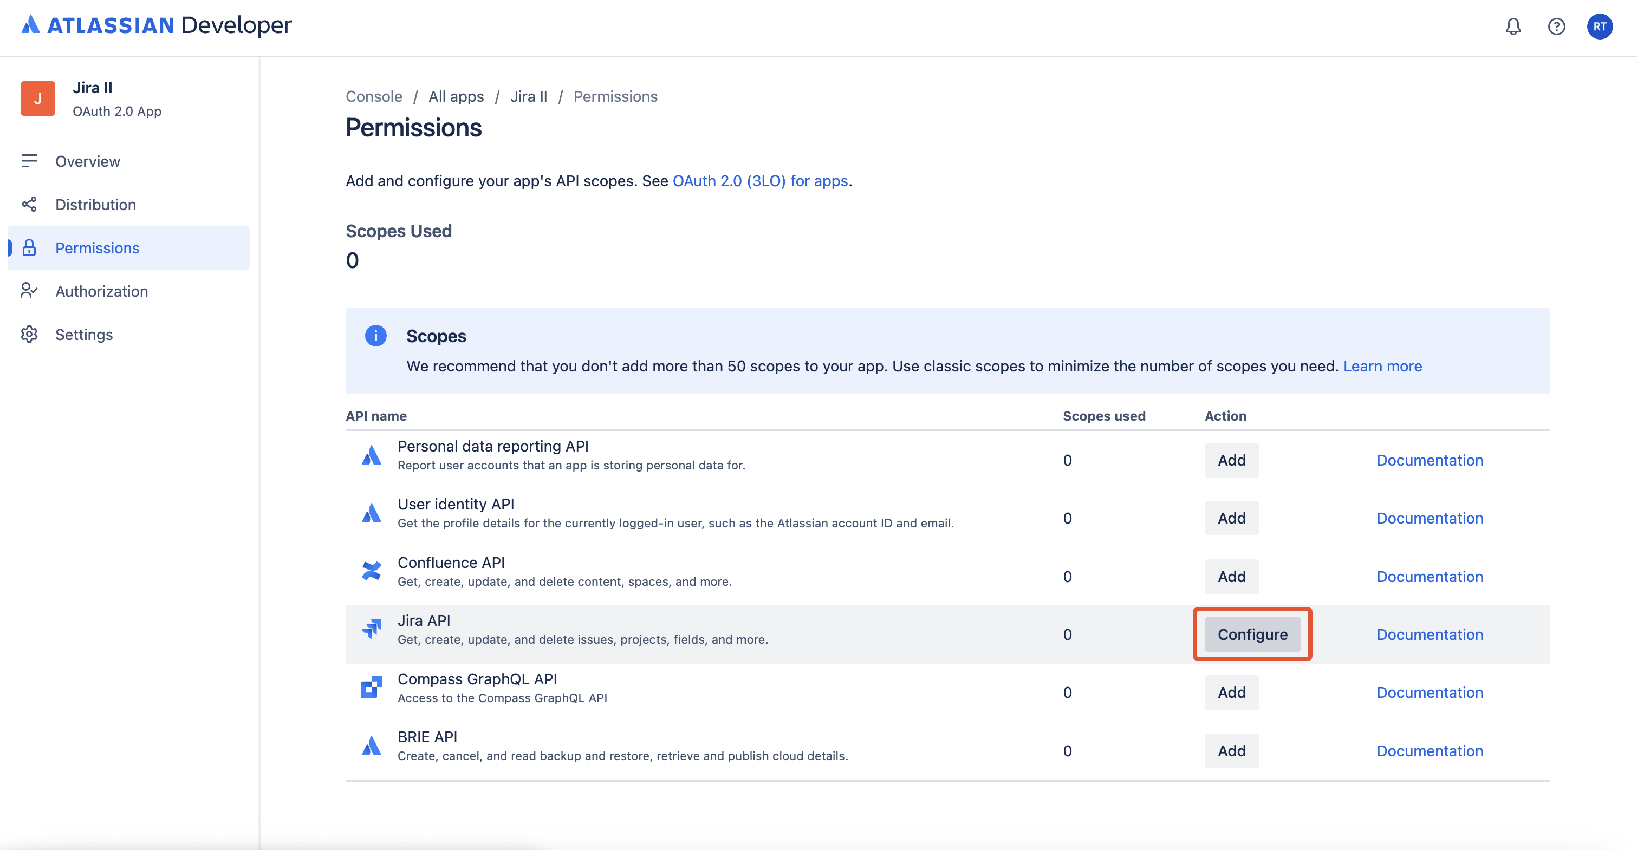The height and width of the screenshot is (850, 1637).
Task: Open Overview in the sidebar
Action: [88, 161]
